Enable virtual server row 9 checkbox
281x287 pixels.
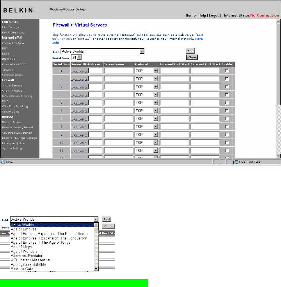coord(227,135)
